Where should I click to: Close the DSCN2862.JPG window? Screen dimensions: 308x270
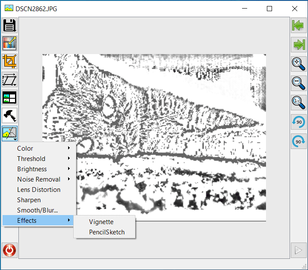tap(294, 9)
